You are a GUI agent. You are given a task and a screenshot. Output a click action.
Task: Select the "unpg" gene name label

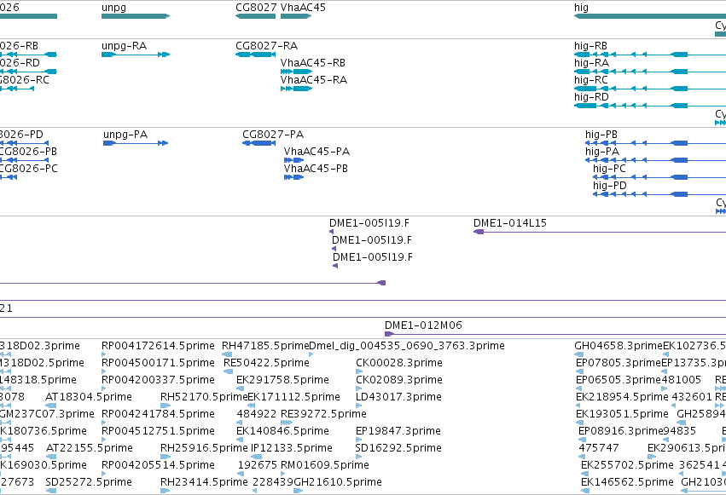click(113, 8)
